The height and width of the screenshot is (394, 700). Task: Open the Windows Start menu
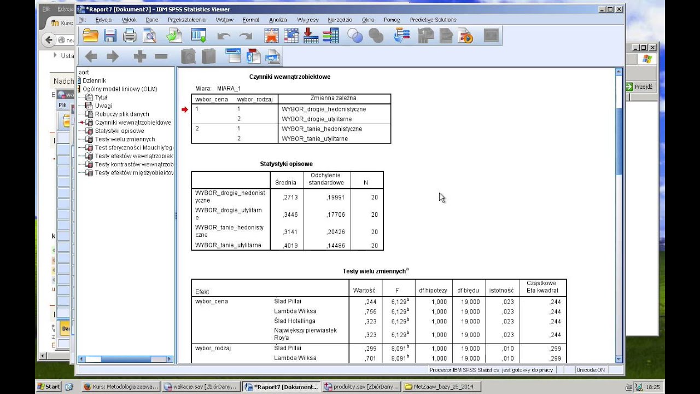point(49,386)
